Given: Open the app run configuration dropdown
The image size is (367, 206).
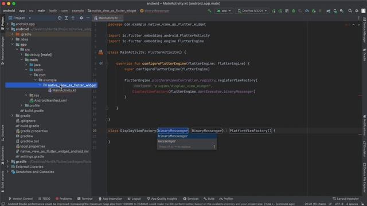Looking at the screenshot, I should pyautogui.click(x=224, y=11).
